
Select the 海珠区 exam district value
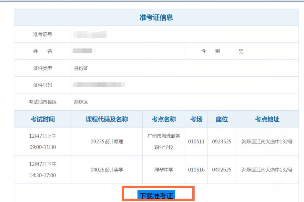pos(81,102)
